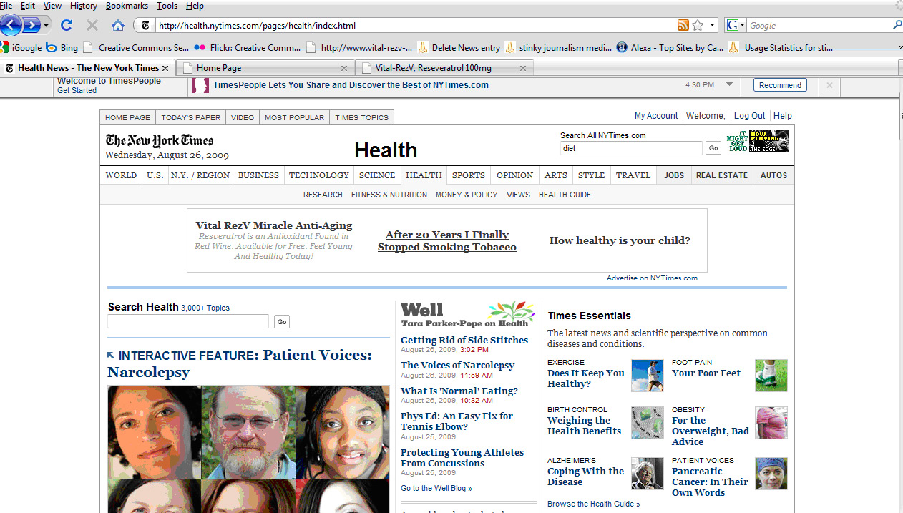The width and height of the screenshot is (903, 513).
Task: Select the SCIENCE section in the navigation bar
Action: (377, 175)
